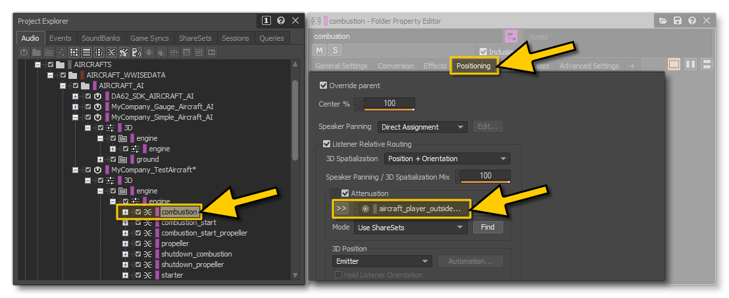Select the single panel layout icon
This screenshot has height=298, width=729.
tap(674, 64)
